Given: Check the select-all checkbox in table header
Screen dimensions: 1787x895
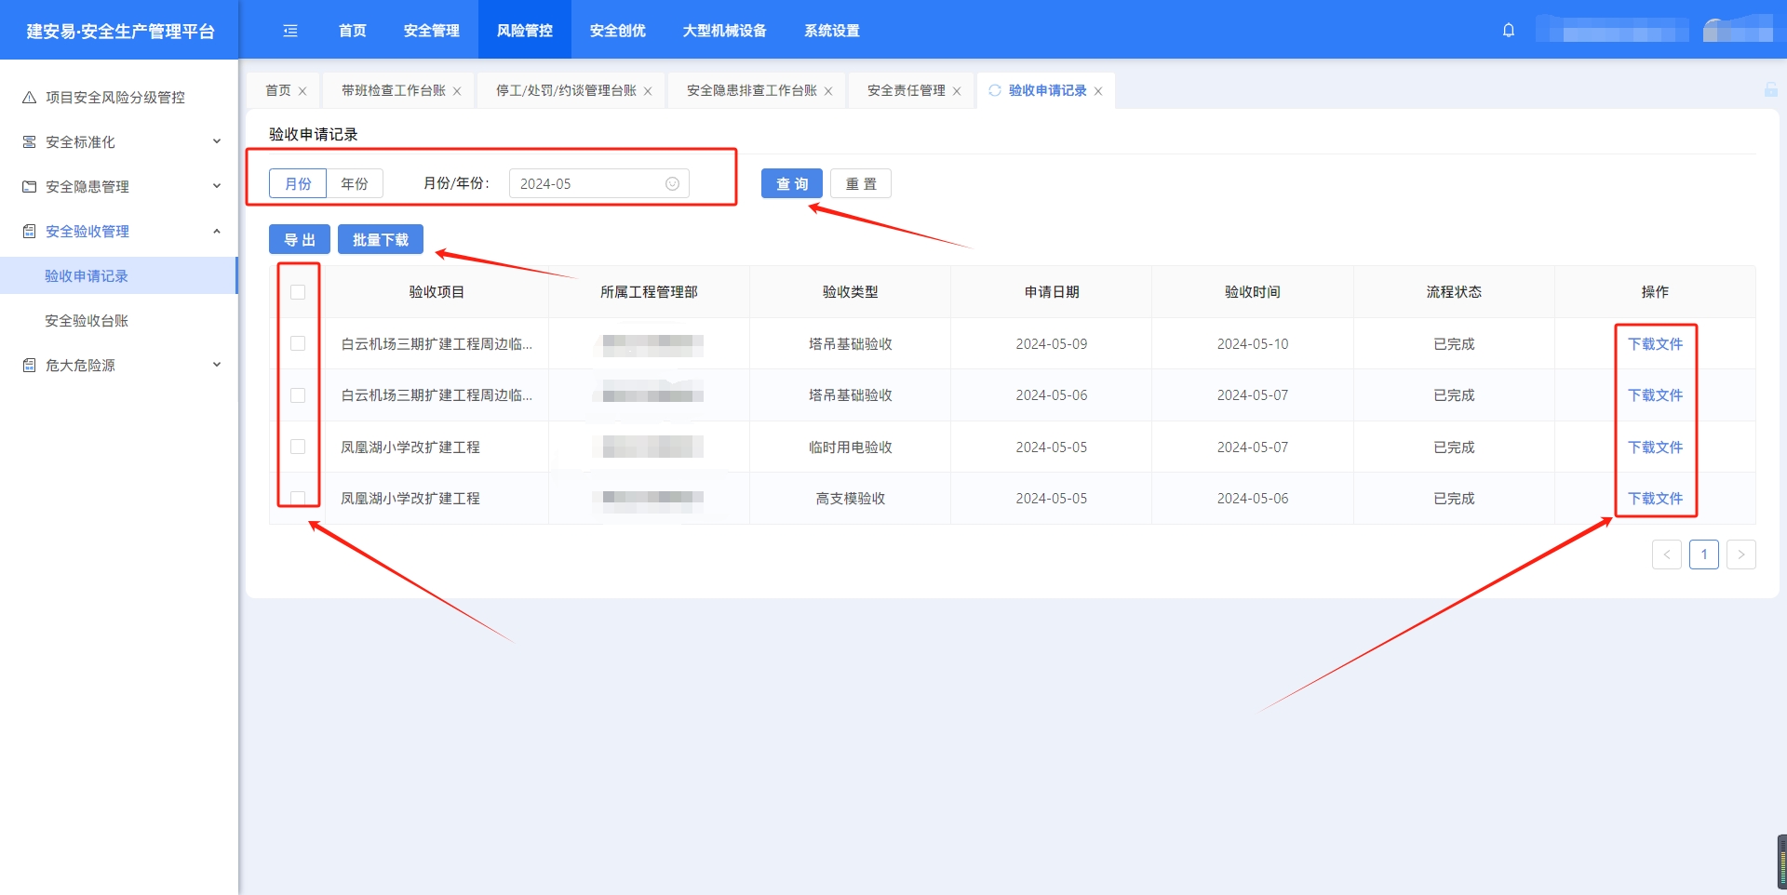Looking at the screenshot, I should [x=298, y=292].
